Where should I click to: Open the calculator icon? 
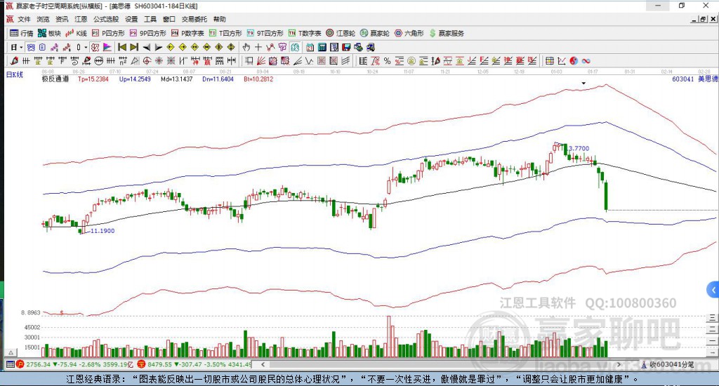[322, 47]
